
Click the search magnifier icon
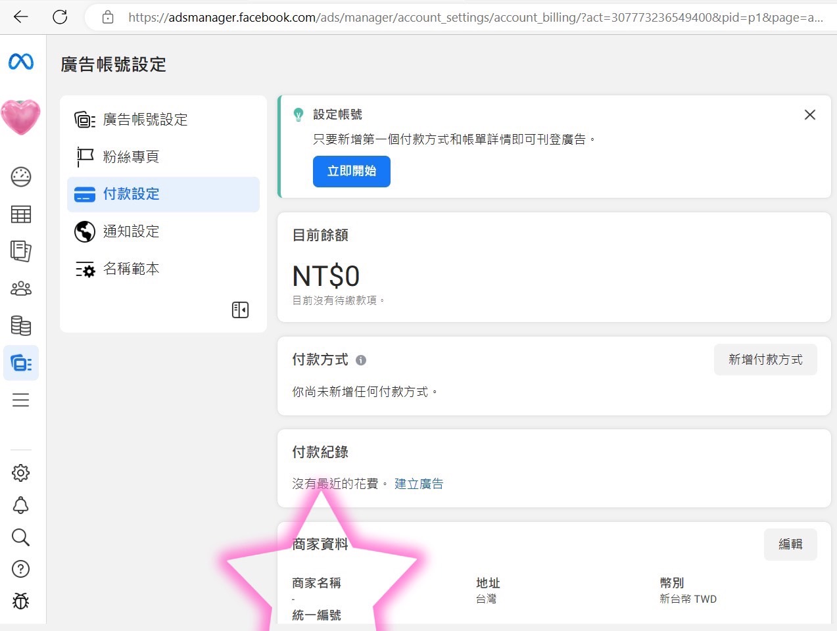coord(21,537)
